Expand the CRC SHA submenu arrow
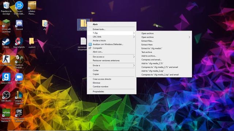This screenshot has width=234, height=131. [x=134, y=37]
